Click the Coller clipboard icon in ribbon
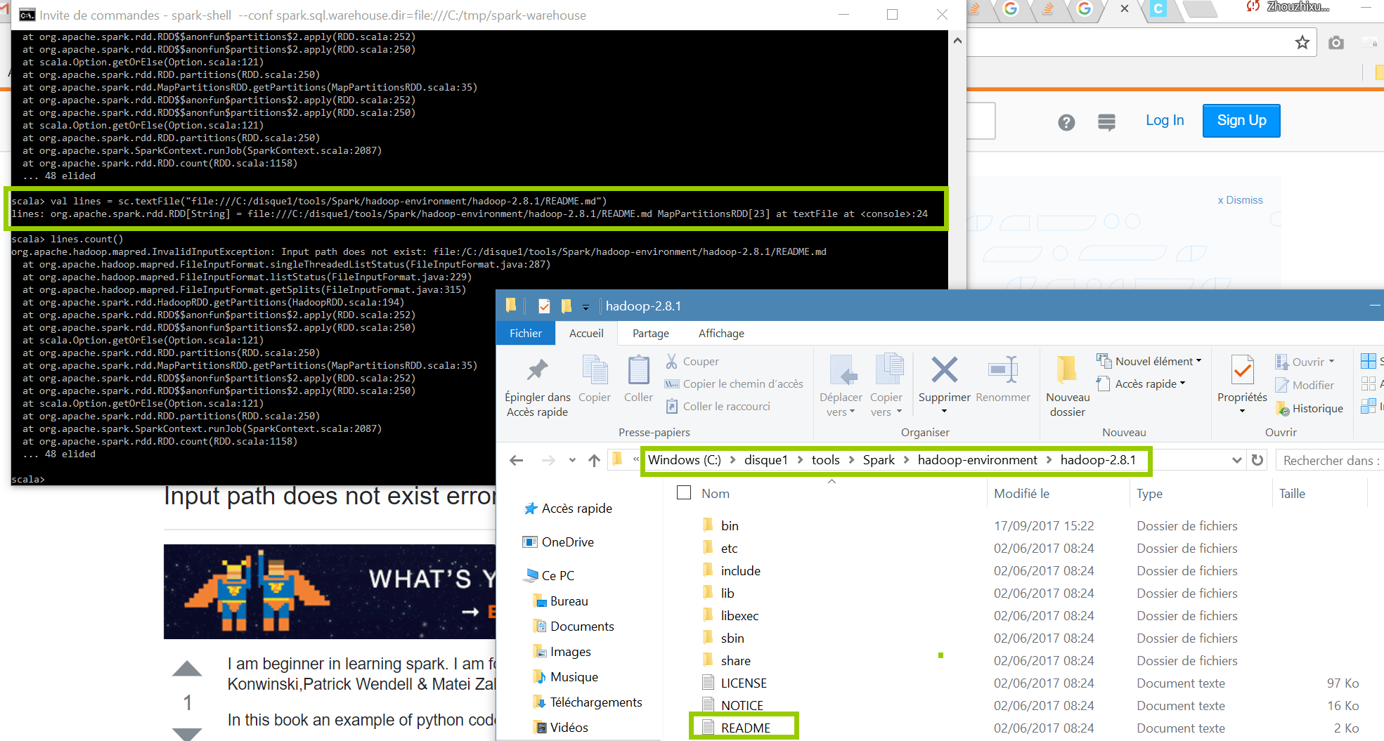The image size is (1384, 741). tap(638, 369)
